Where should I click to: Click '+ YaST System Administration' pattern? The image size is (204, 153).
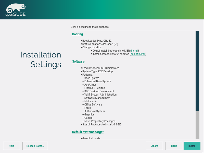click(99, 95)
